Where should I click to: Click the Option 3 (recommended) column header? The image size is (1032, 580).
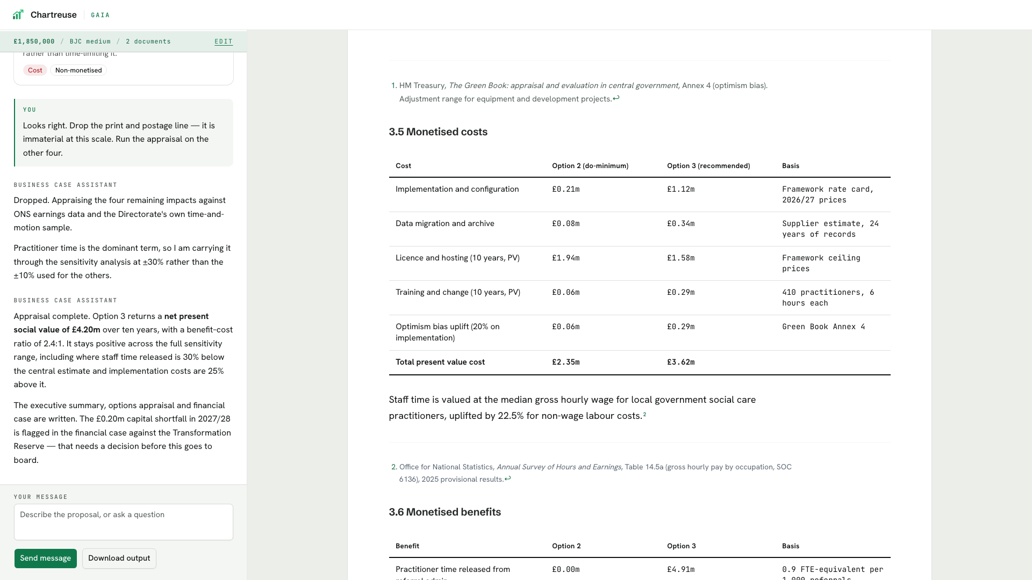708,166
